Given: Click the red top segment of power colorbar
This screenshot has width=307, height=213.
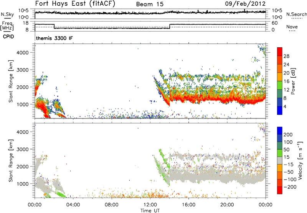Looking at the screenshot, I should coord(280,52).
